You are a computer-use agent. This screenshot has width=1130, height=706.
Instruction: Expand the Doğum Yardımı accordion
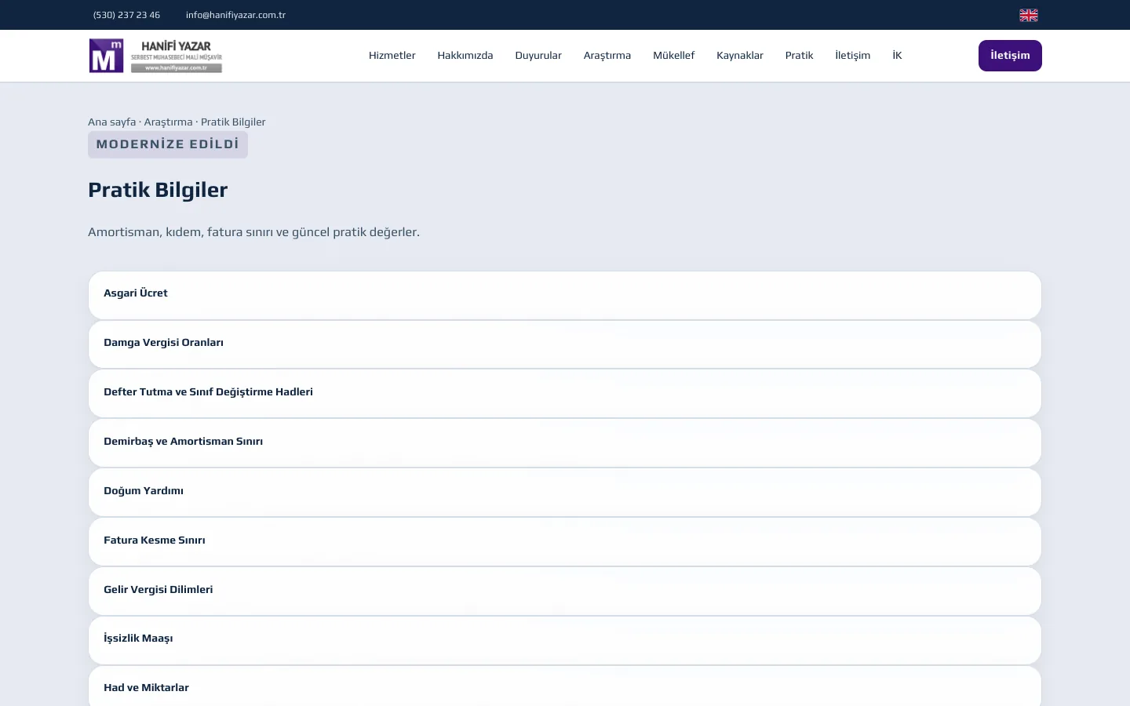coord(565,493)
